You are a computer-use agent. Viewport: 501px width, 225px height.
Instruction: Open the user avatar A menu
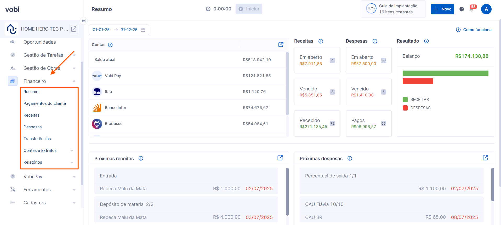coord(486,9)
